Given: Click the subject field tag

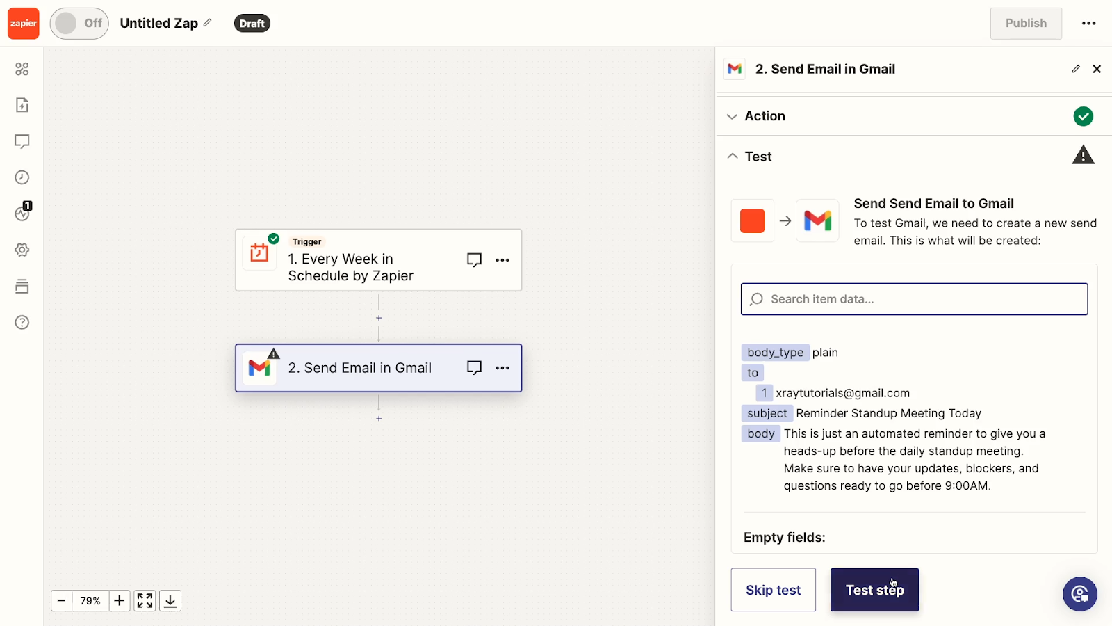Looking at the screenshot, I should [x=767, y=413].
